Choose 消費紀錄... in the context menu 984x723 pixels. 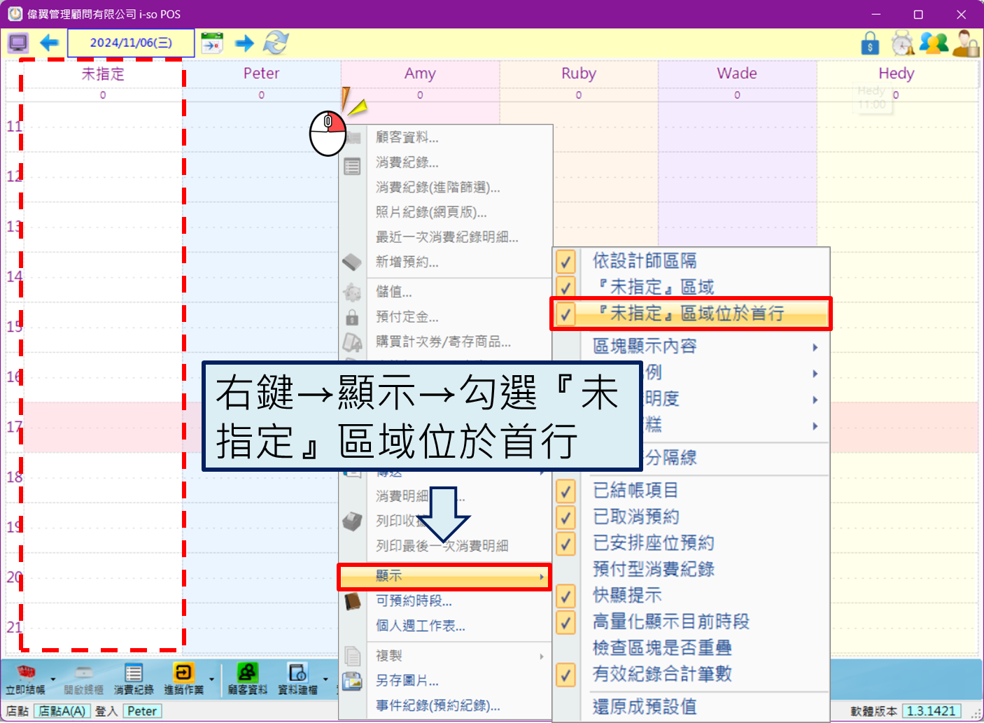[447, 162]
